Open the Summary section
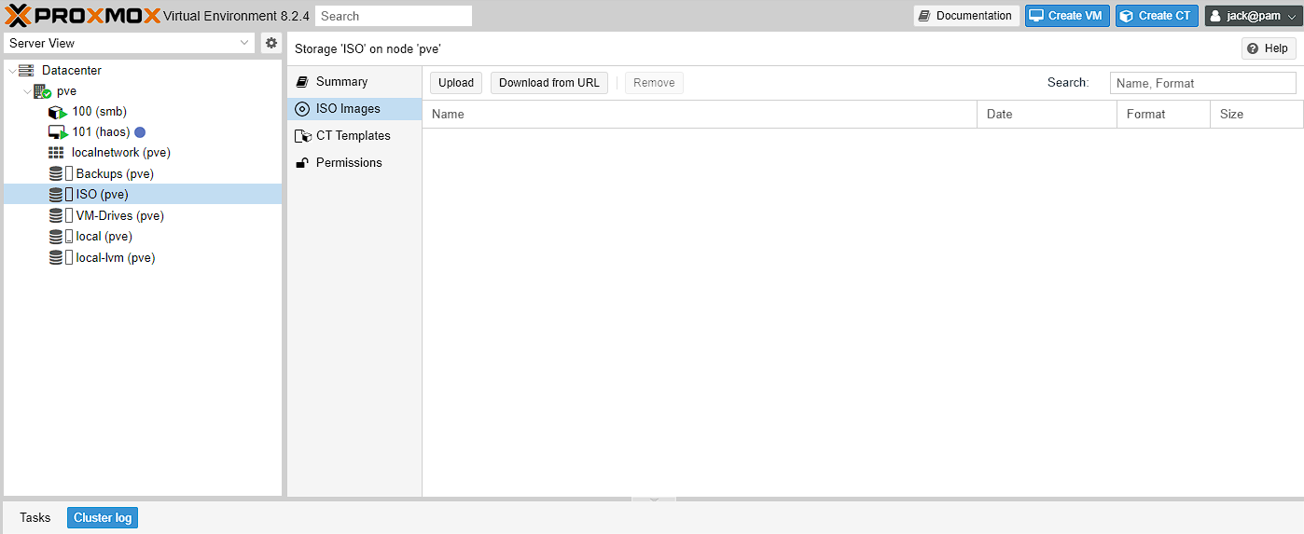 [x=354, y=82]
